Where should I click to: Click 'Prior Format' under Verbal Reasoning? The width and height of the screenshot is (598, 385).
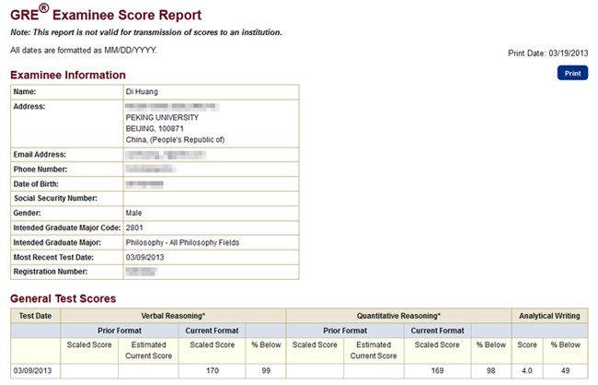pyautogui.click(x=120, y=331)
